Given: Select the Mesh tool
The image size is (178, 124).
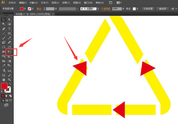Looking at the screenshot, I should pyautogui.click(x=4, y=61).
